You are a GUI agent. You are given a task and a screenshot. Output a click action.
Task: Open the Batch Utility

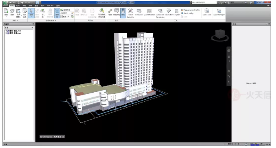click(x=187, y=13)
